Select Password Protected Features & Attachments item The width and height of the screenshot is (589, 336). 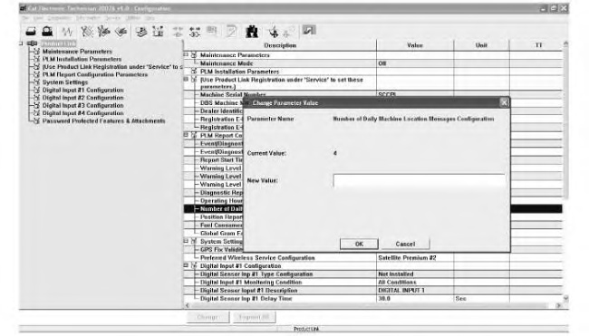point(103,120)
